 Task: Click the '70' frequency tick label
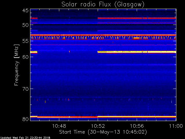(25, 89)
